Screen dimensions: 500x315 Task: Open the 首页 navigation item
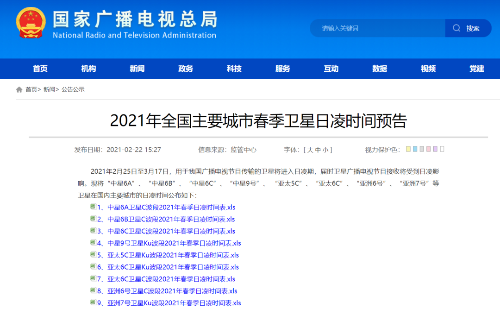(40, 69)
